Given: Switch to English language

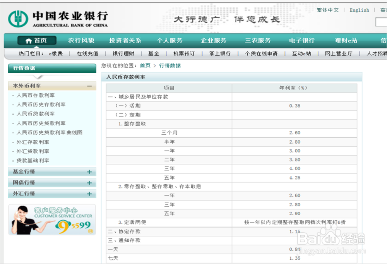Looking at the screenshot, I should pos(360,10).
